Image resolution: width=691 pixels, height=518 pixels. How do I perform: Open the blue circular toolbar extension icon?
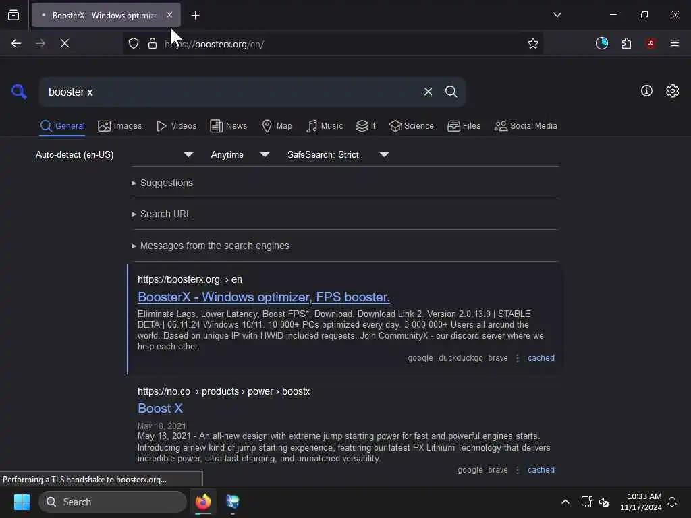602,43
